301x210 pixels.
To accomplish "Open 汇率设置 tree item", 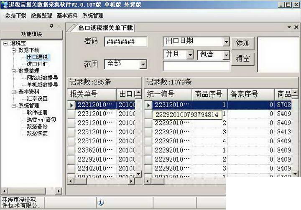I will (37, 98).
